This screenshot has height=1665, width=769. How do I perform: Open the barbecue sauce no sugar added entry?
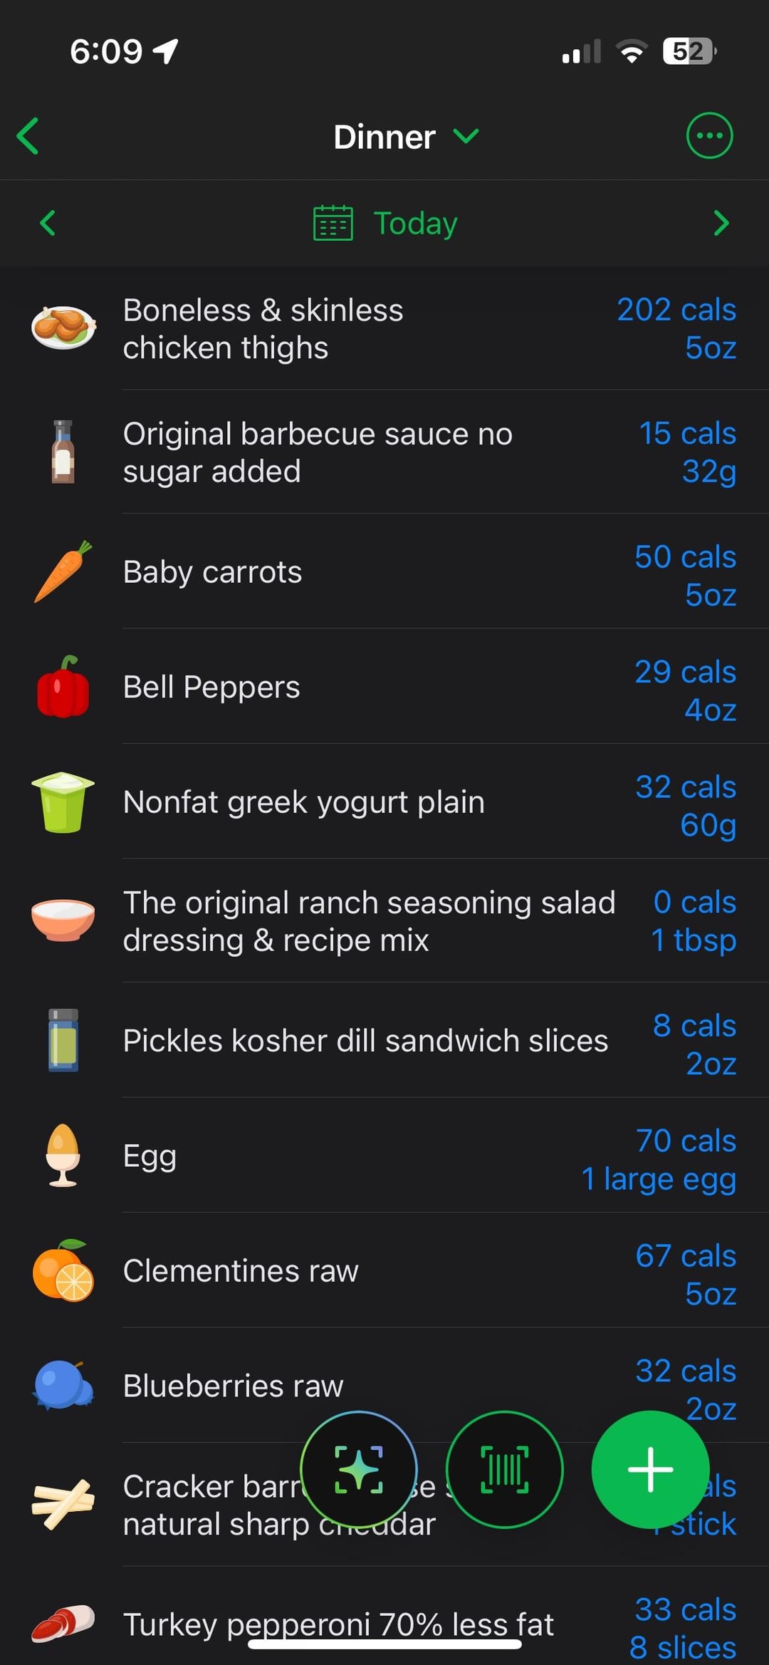tap(318, 452)
